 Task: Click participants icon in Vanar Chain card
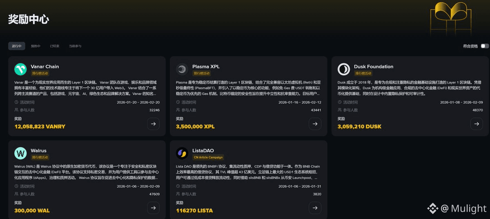16,110
